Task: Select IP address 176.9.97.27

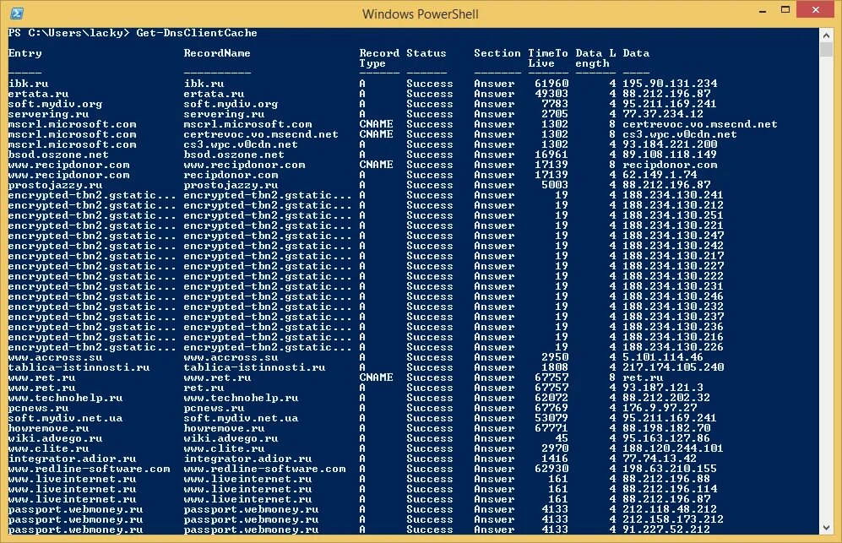Action: (660, 408)
